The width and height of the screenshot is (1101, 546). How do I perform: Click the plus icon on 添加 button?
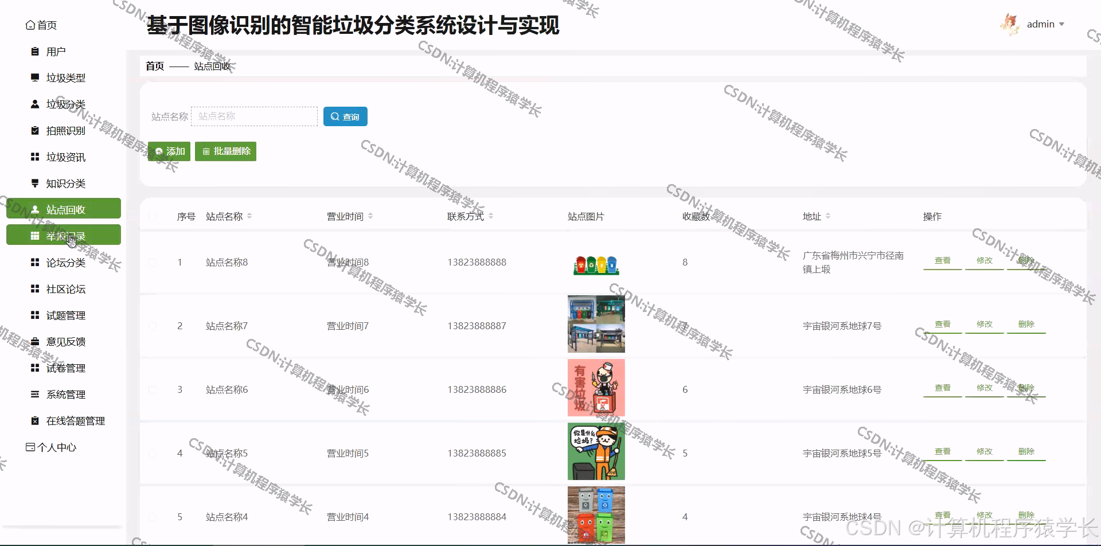(x=159, y=151)
